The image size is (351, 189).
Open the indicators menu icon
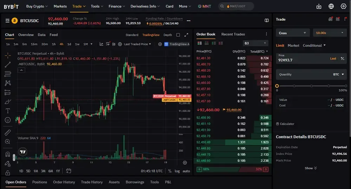pos(101,44)
